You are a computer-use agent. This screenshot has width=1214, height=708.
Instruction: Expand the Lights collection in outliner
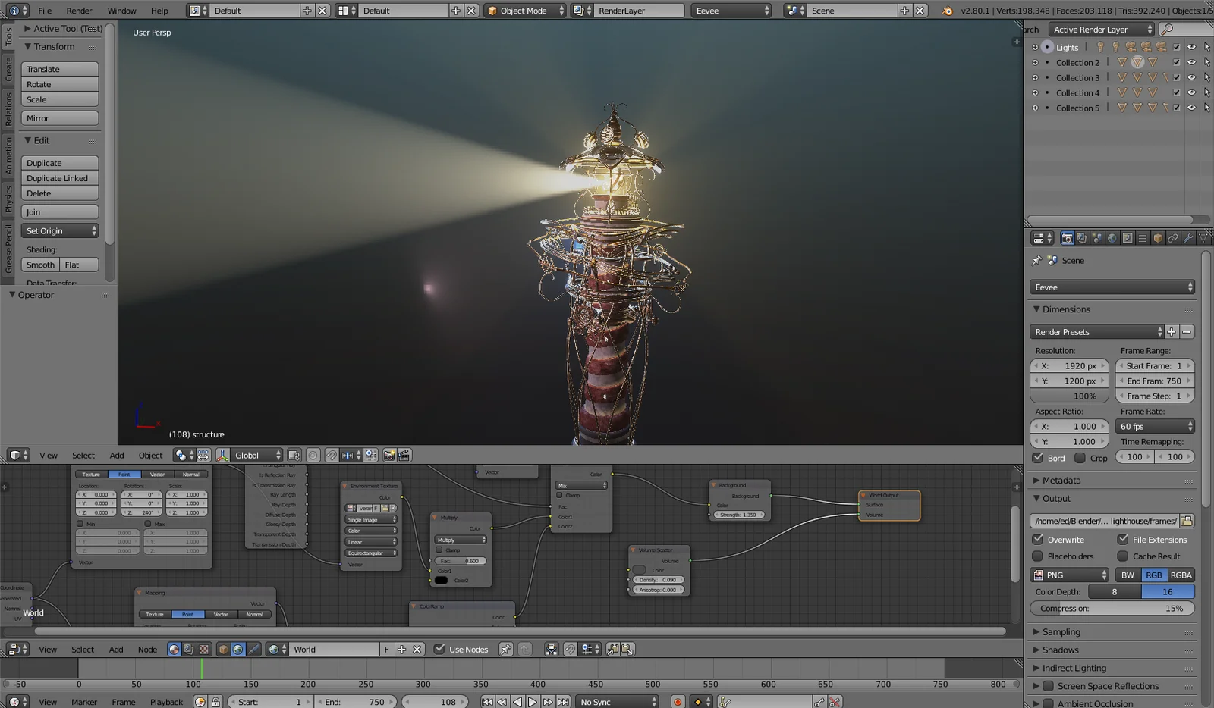(x=1036, y=47)
